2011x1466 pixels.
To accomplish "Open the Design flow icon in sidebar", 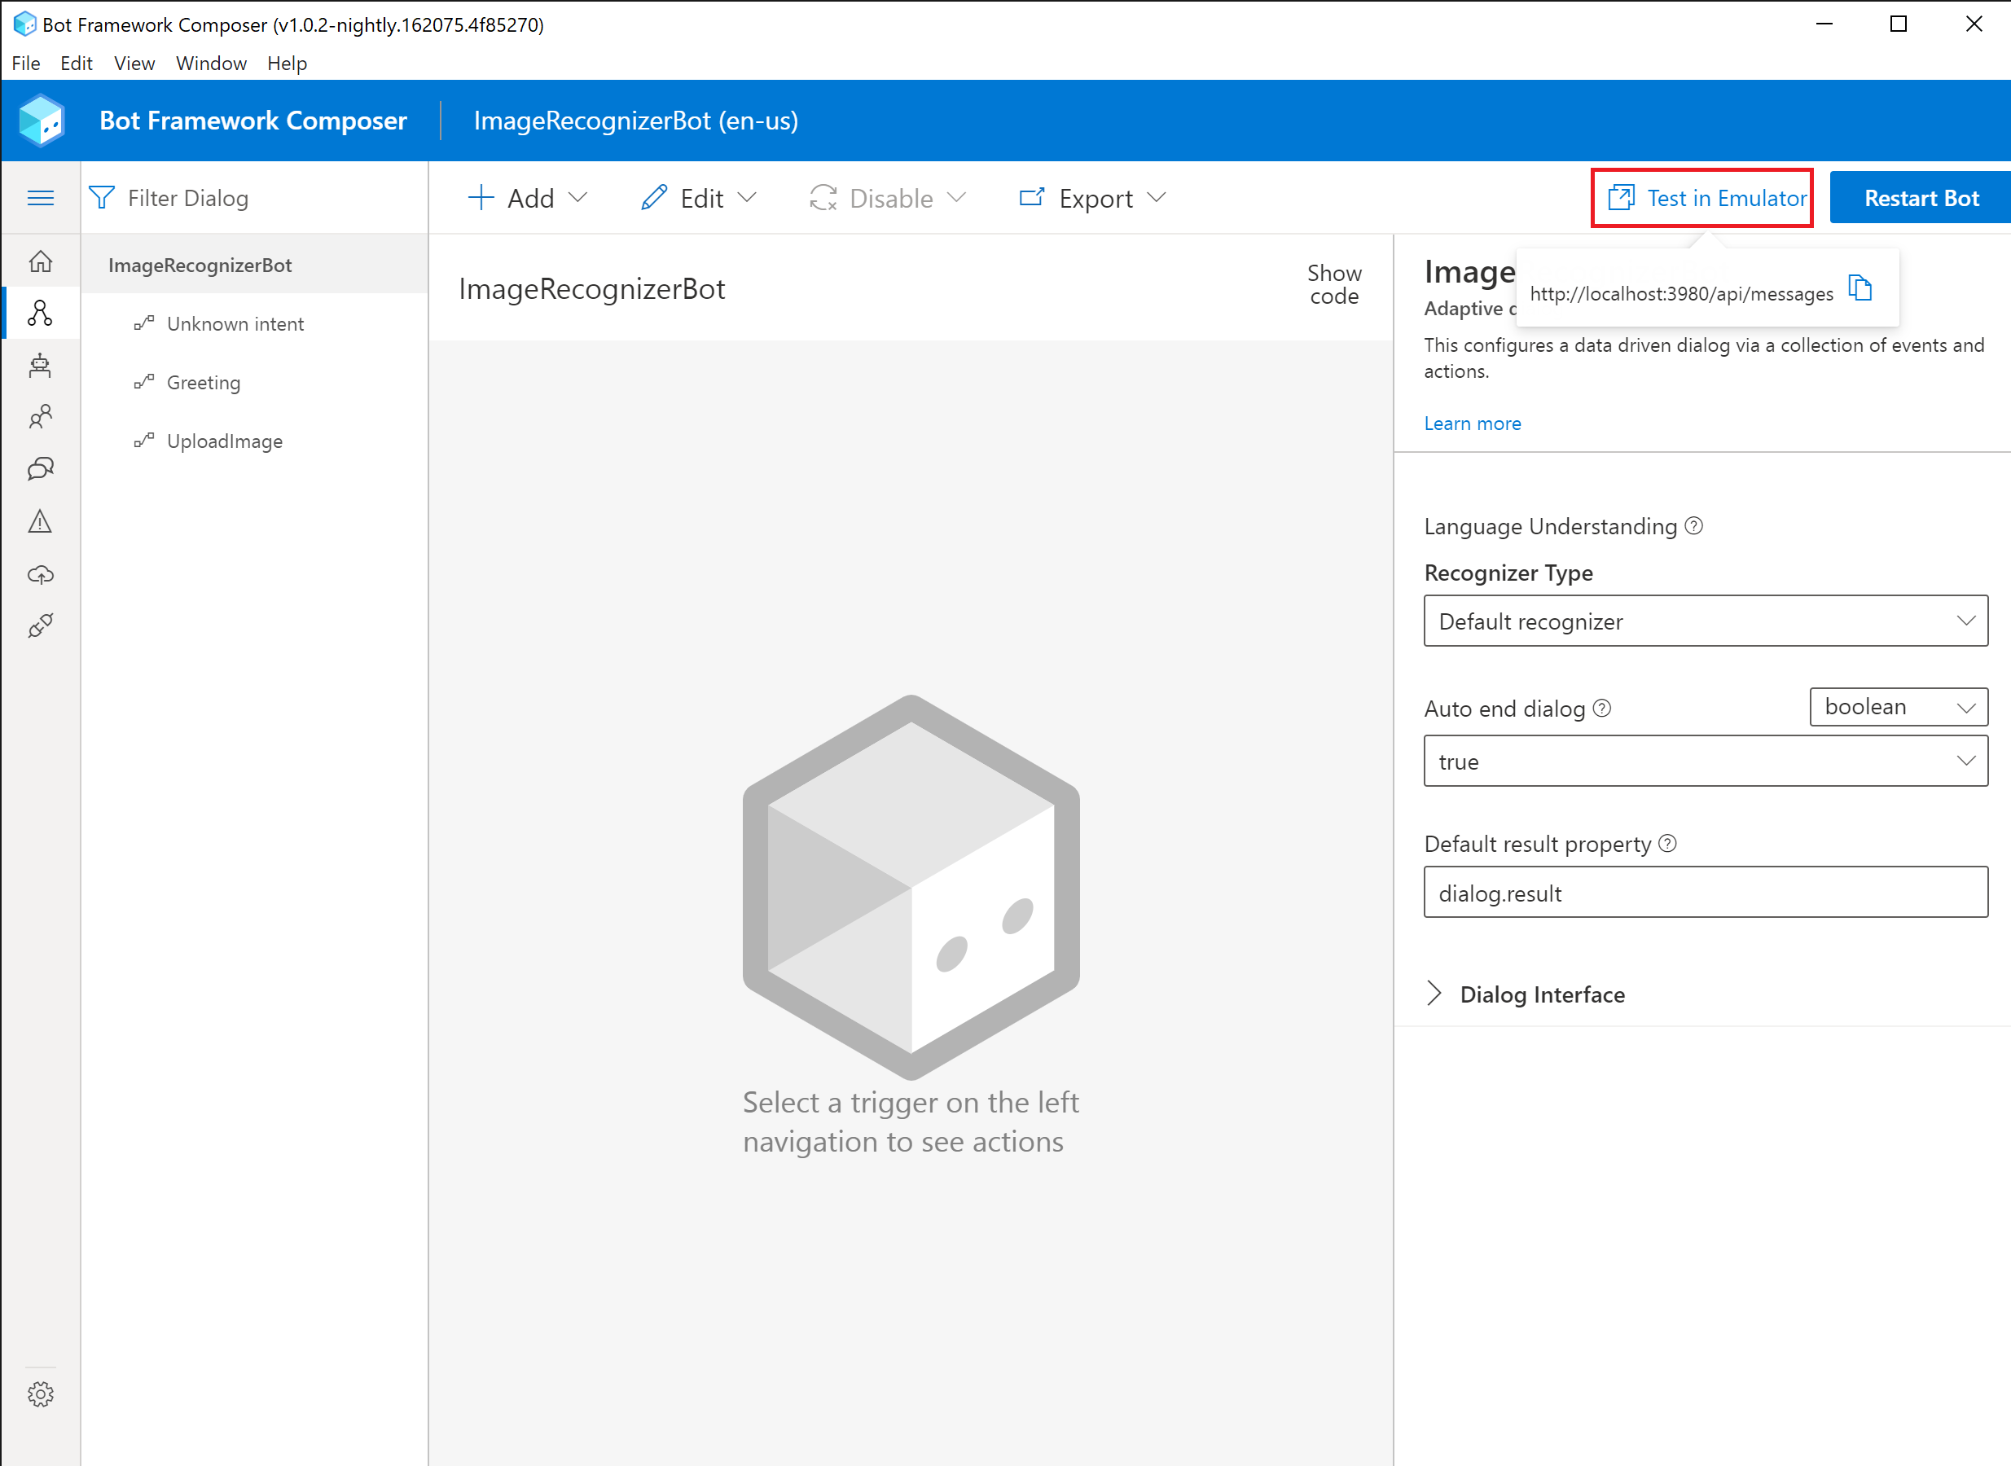I will coord(41,313).
